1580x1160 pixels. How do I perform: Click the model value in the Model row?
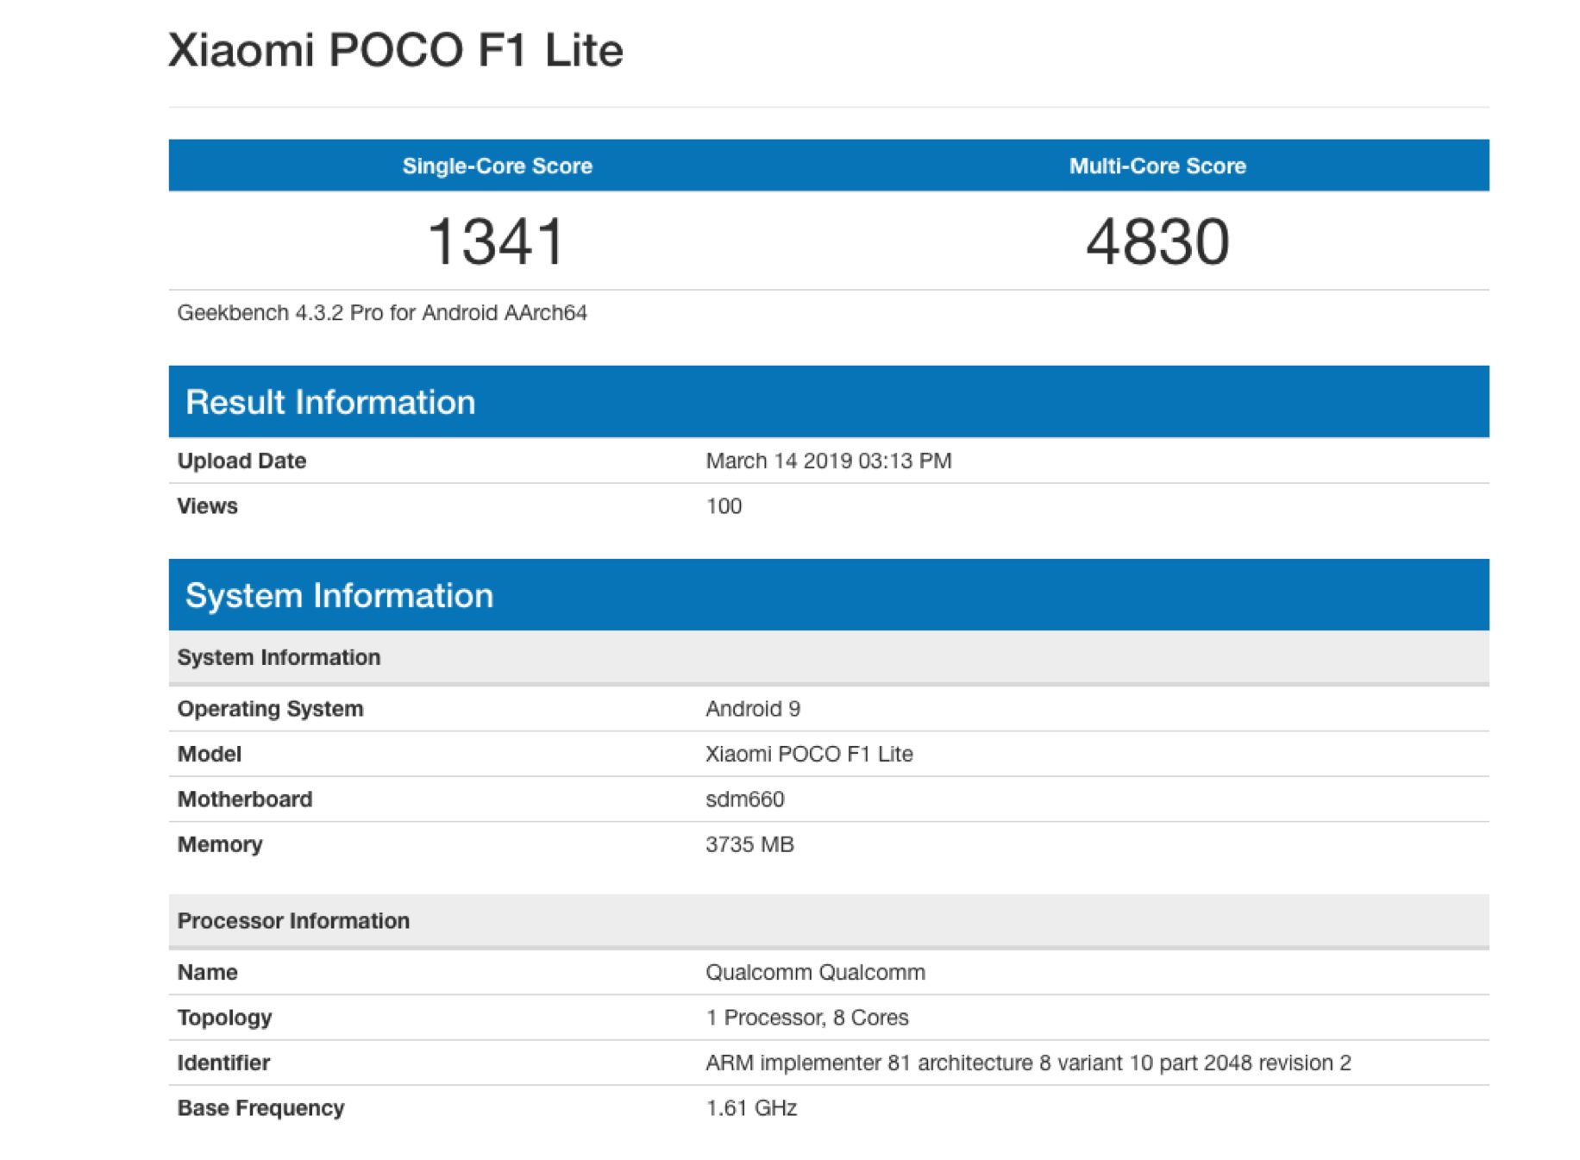tap(808, 754)
